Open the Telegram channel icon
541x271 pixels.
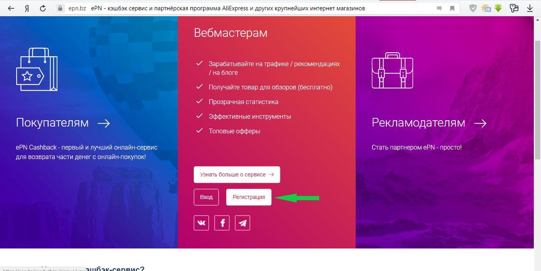243,223
